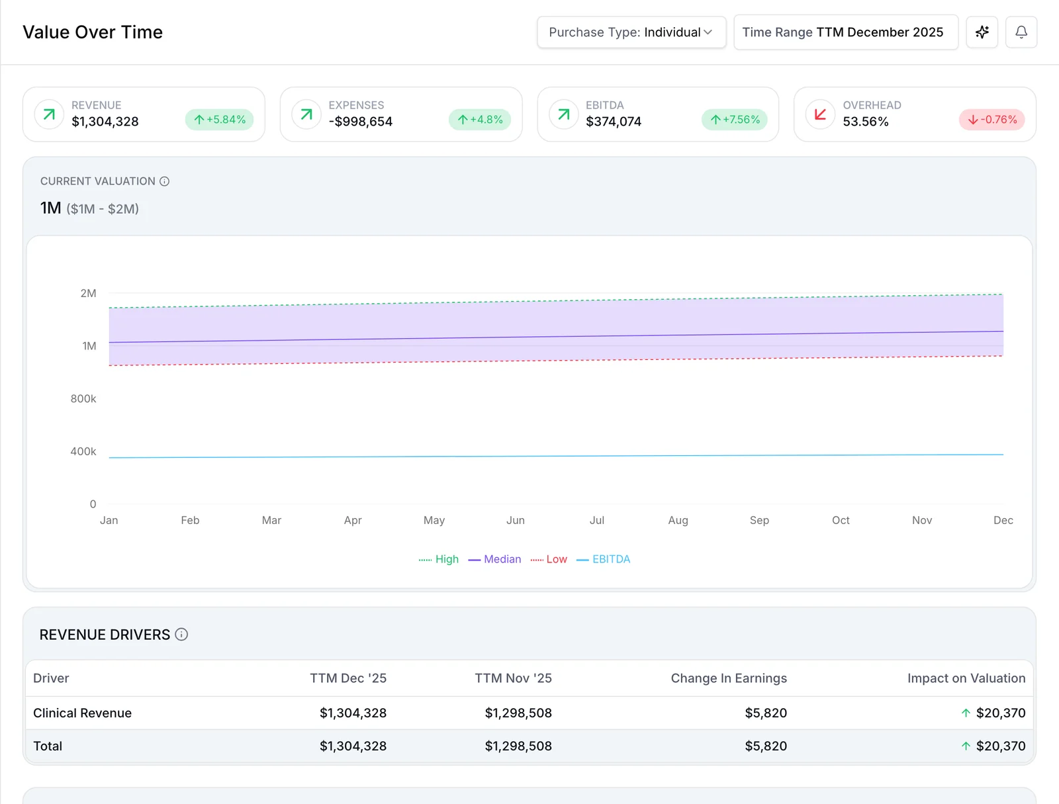Click the Overhead down-arrow trend icon
The height and width of the screenshot is (804, 1059).
pyautogui.click(x=820, y=114)
